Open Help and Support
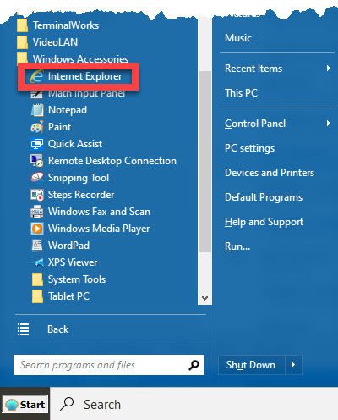Viewport: 338px width, 420px height. click(264, 222)
